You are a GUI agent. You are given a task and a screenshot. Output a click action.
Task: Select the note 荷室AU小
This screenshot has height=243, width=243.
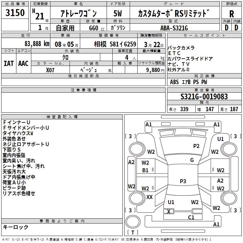tap(14, 183)
